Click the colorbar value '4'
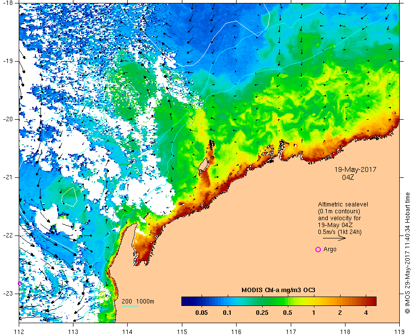 pyautogui.click(x=366, y=313)
